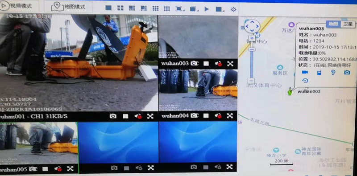Image resolution: width=357 pixels, height=176 pixels.
Task: Click wuhan003 green marker on map
Action: coord(290,91)
